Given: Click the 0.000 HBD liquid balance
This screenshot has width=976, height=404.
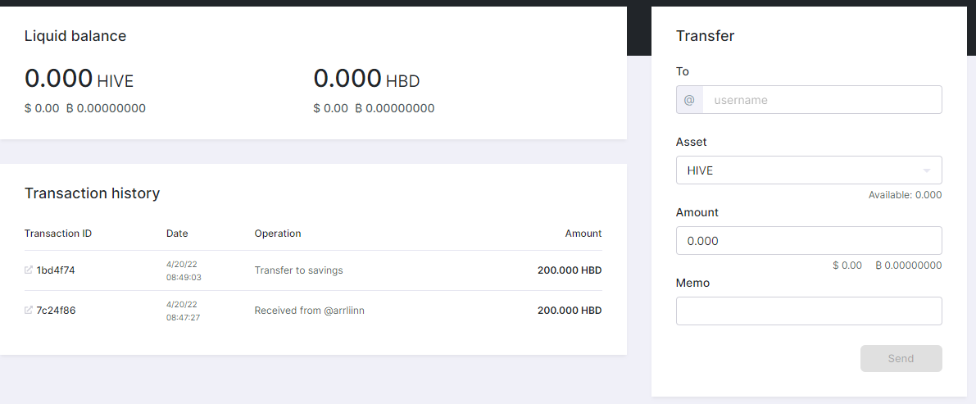Looking at the screenshot, I should point(366,79).
